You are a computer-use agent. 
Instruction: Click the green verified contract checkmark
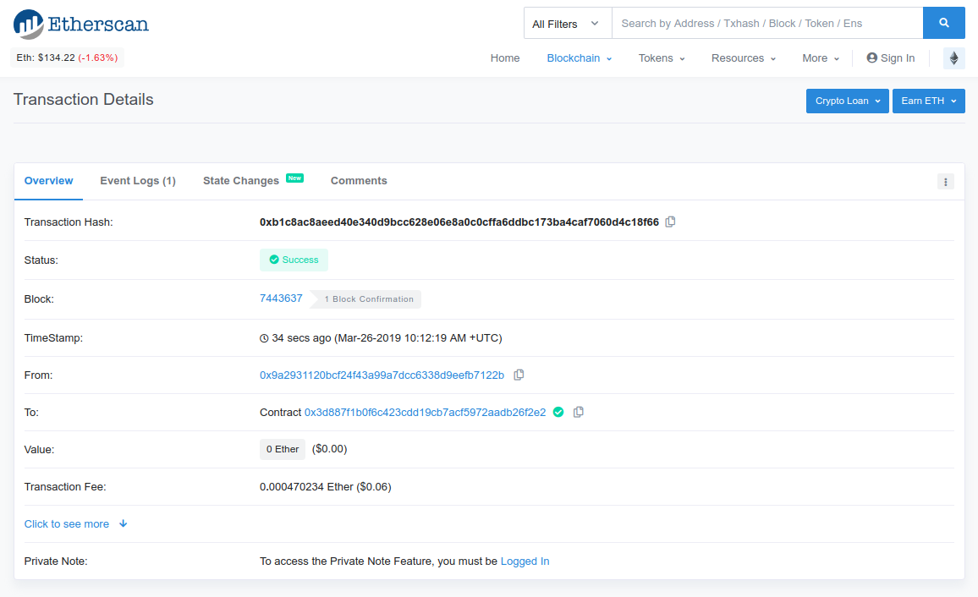[x=558, y=413]
